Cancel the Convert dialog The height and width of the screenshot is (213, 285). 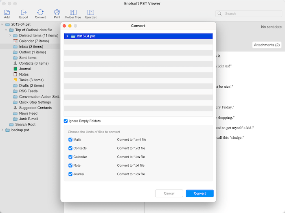point(169,193)
